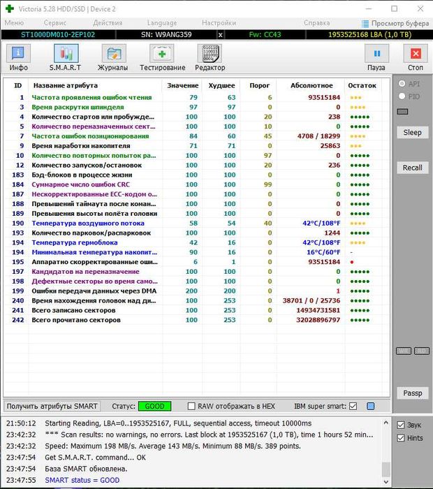Click the Victoria green cross app icon
Image resolution: width=433 pixels, height=489 pixels.
pos(9,8)
